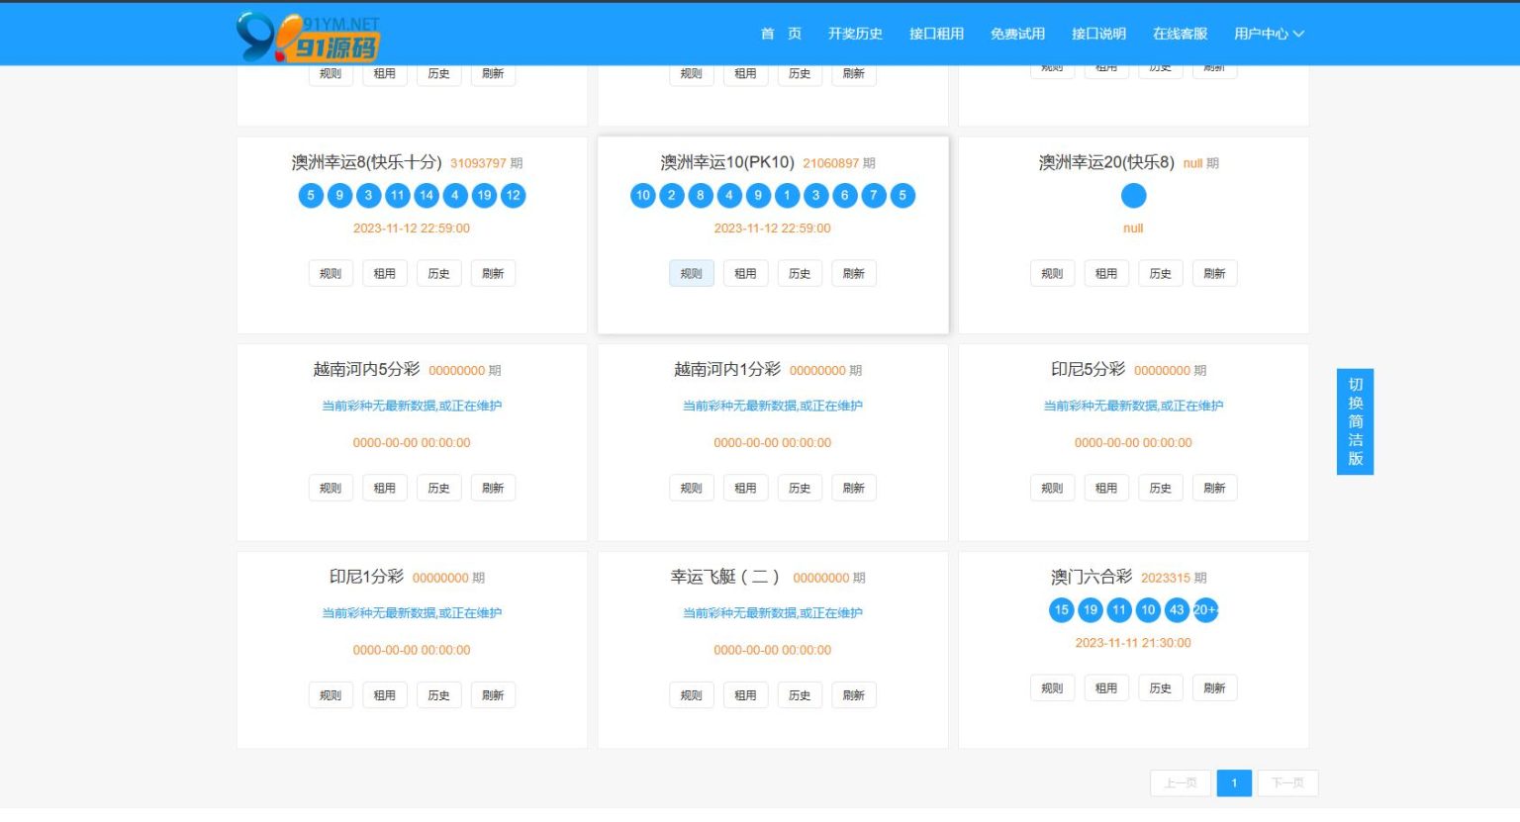Open the 接口租用 menu item
1520x822 pixels.
pyautogui.click(x=936, y=34)
